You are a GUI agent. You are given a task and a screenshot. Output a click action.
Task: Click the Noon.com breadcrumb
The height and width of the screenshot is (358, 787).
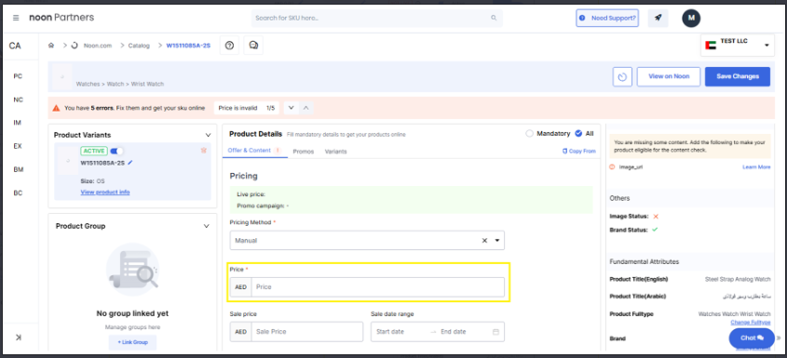point(98,46)
